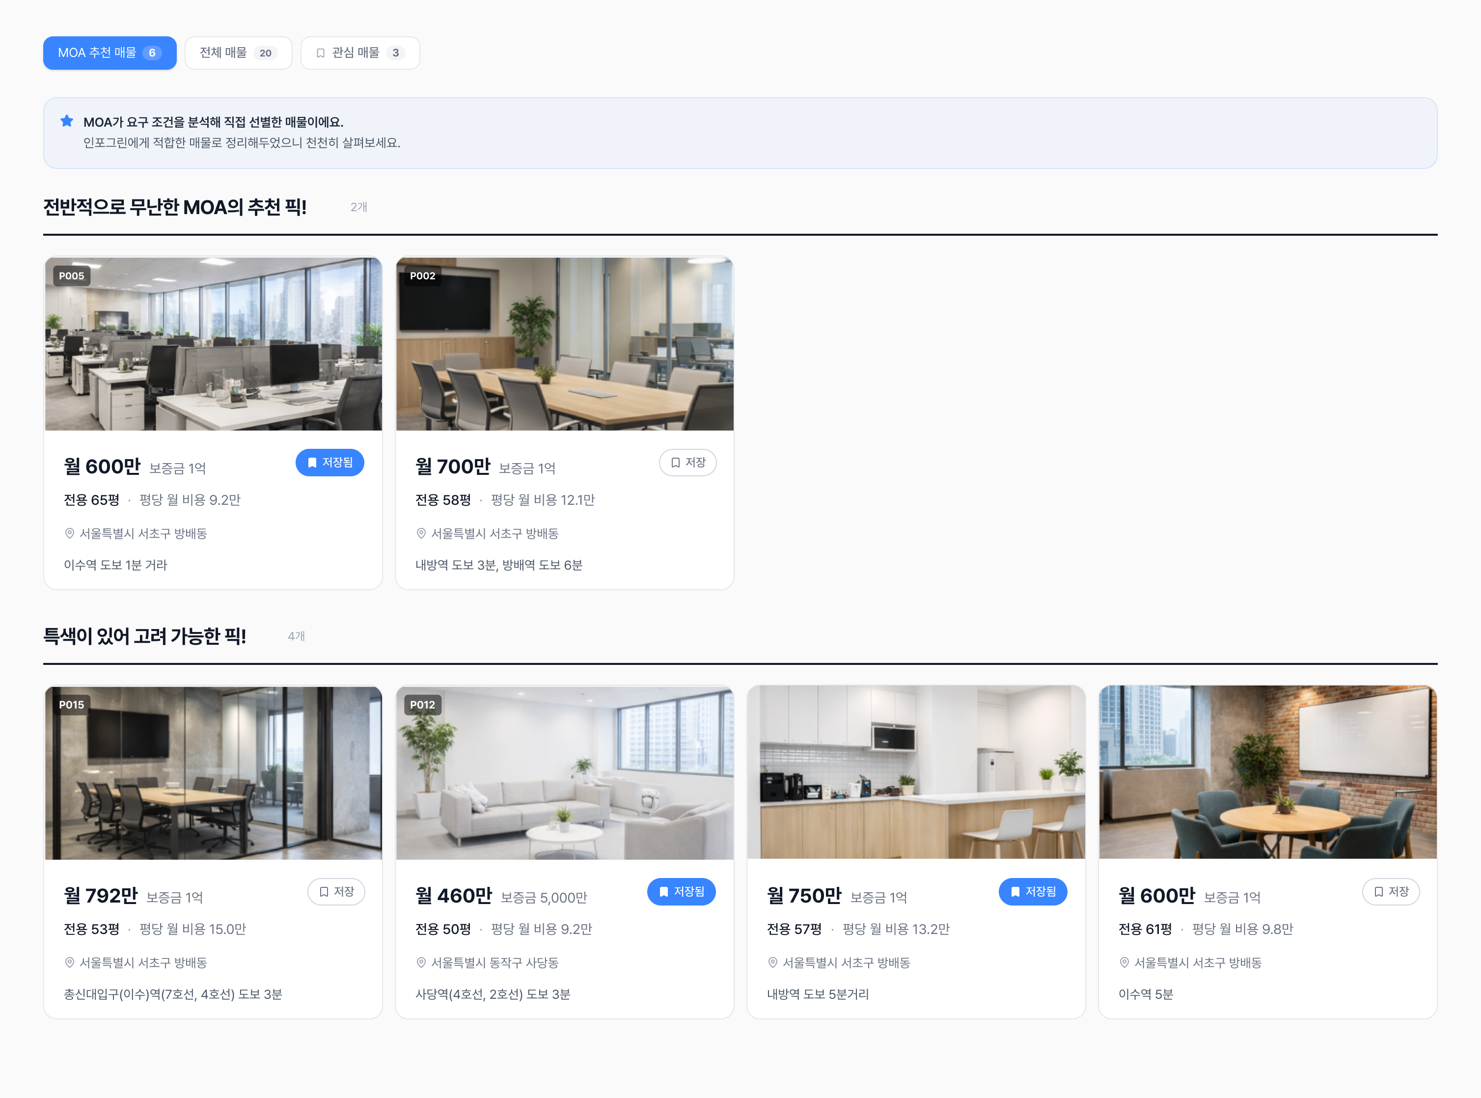Image resolution: width=1481 pixels, height=1098 pixels.
Task: Click the P012 badge on the lounge photo
Action: pos(423,705)
